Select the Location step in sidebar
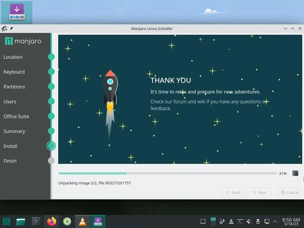 click(13, 57)
